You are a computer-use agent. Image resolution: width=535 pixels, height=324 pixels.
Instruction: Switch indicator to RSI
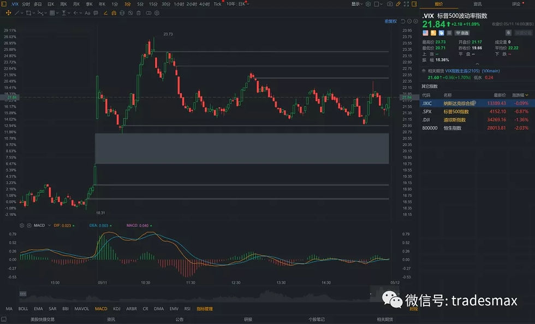187,309
